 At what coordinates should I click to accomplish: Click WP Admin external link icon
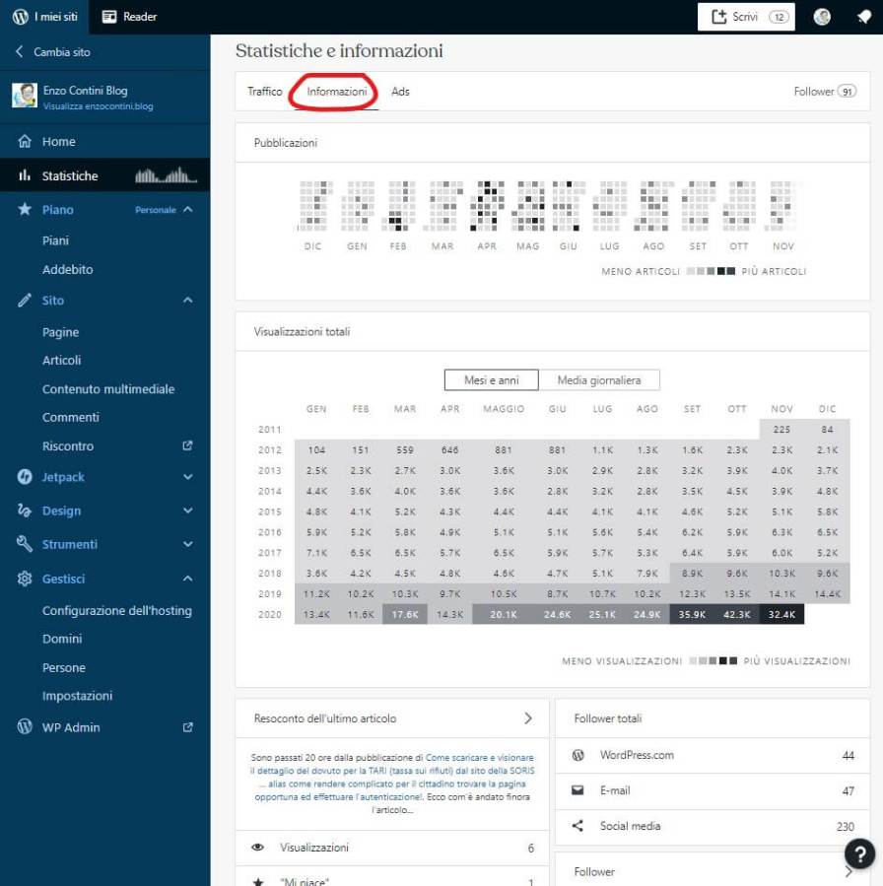click(188, 727)
